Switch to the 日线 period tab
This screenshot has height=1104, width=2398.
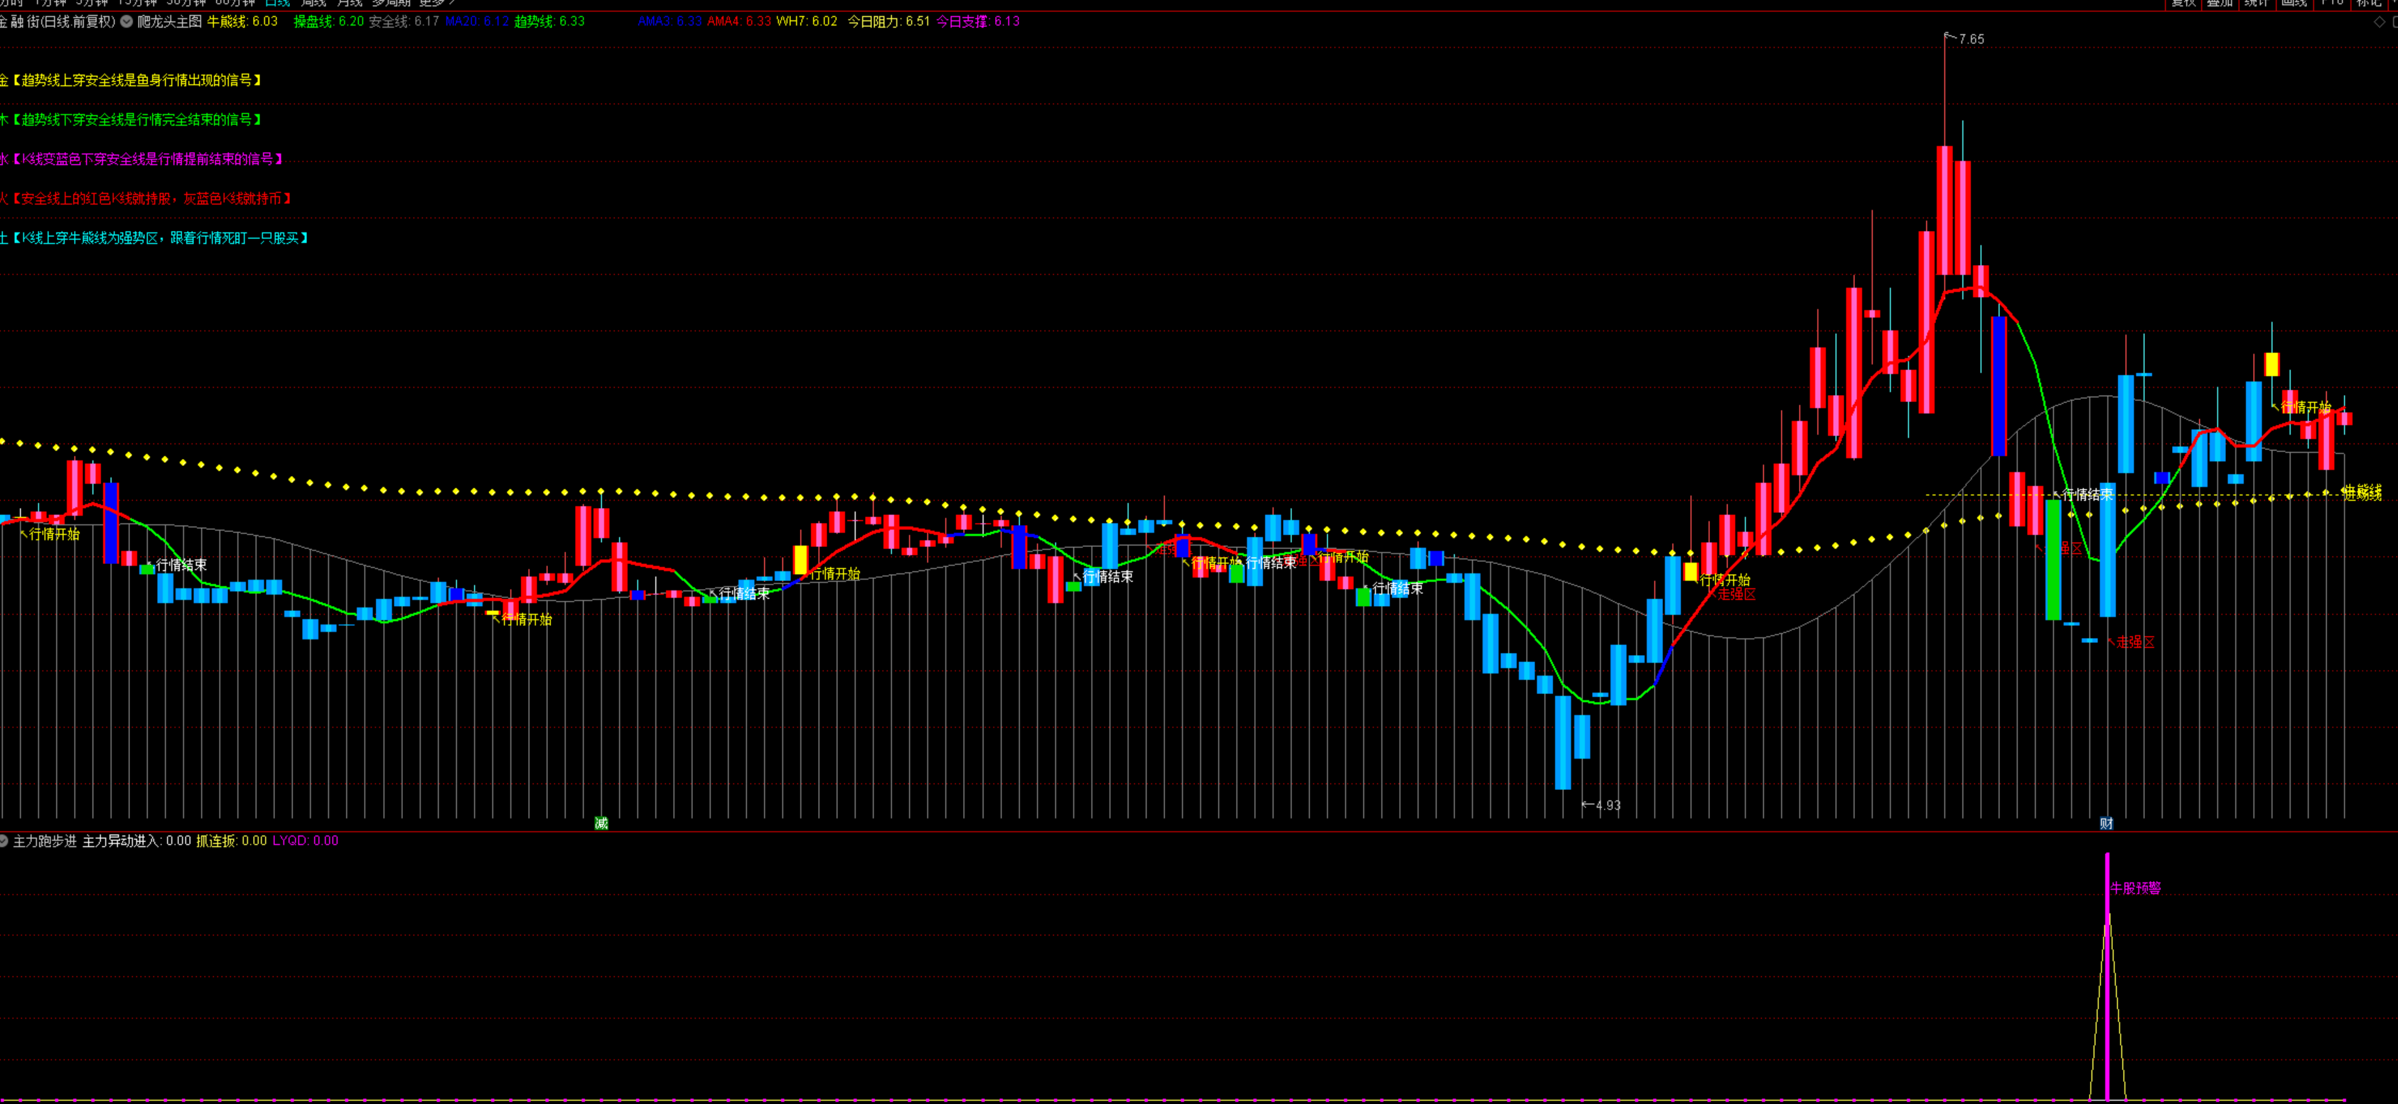pyautogui.click(x=277, y=4)
